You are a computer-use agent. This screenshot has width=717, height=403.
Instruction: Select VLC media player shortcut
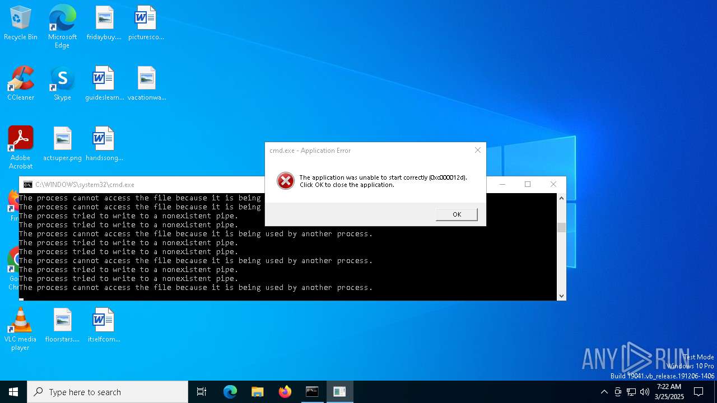click(21, 329)
